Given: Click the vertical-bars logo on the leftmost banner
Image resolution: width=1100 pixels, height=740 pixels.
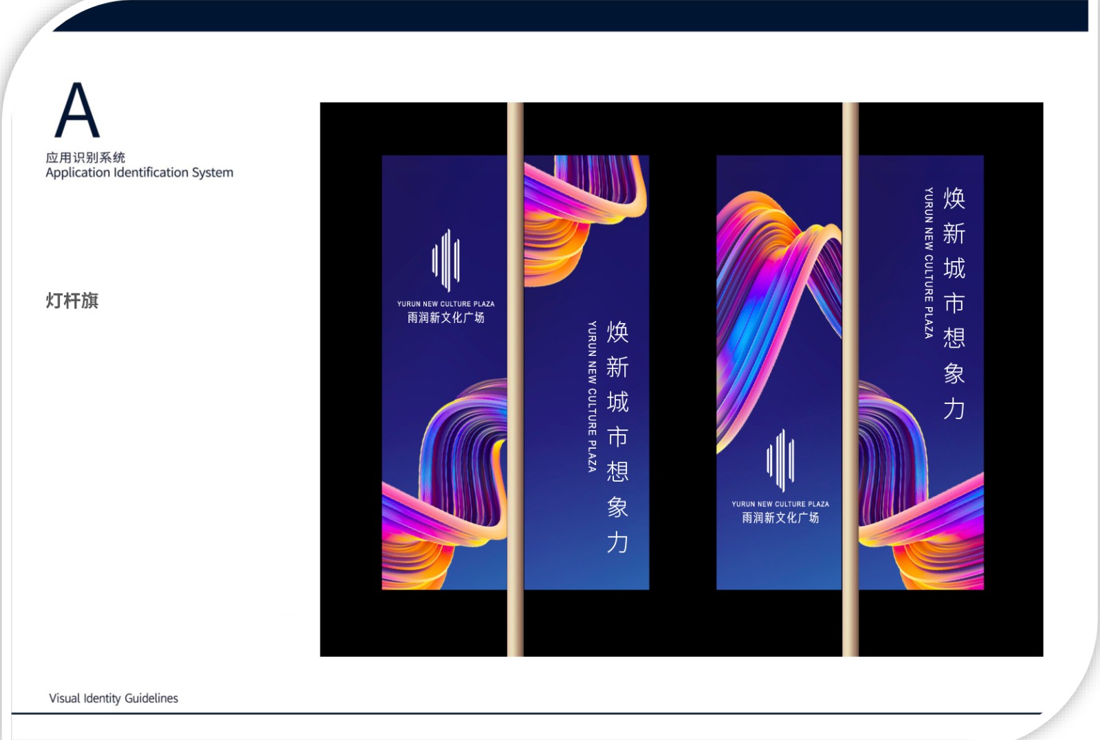Looking at the screenshot, I should coord(445,260).
